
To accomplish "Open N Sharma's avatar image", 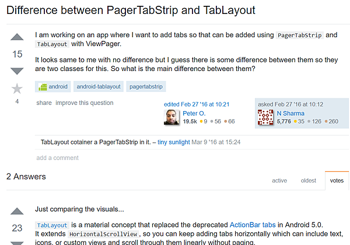I will point(266,118).
